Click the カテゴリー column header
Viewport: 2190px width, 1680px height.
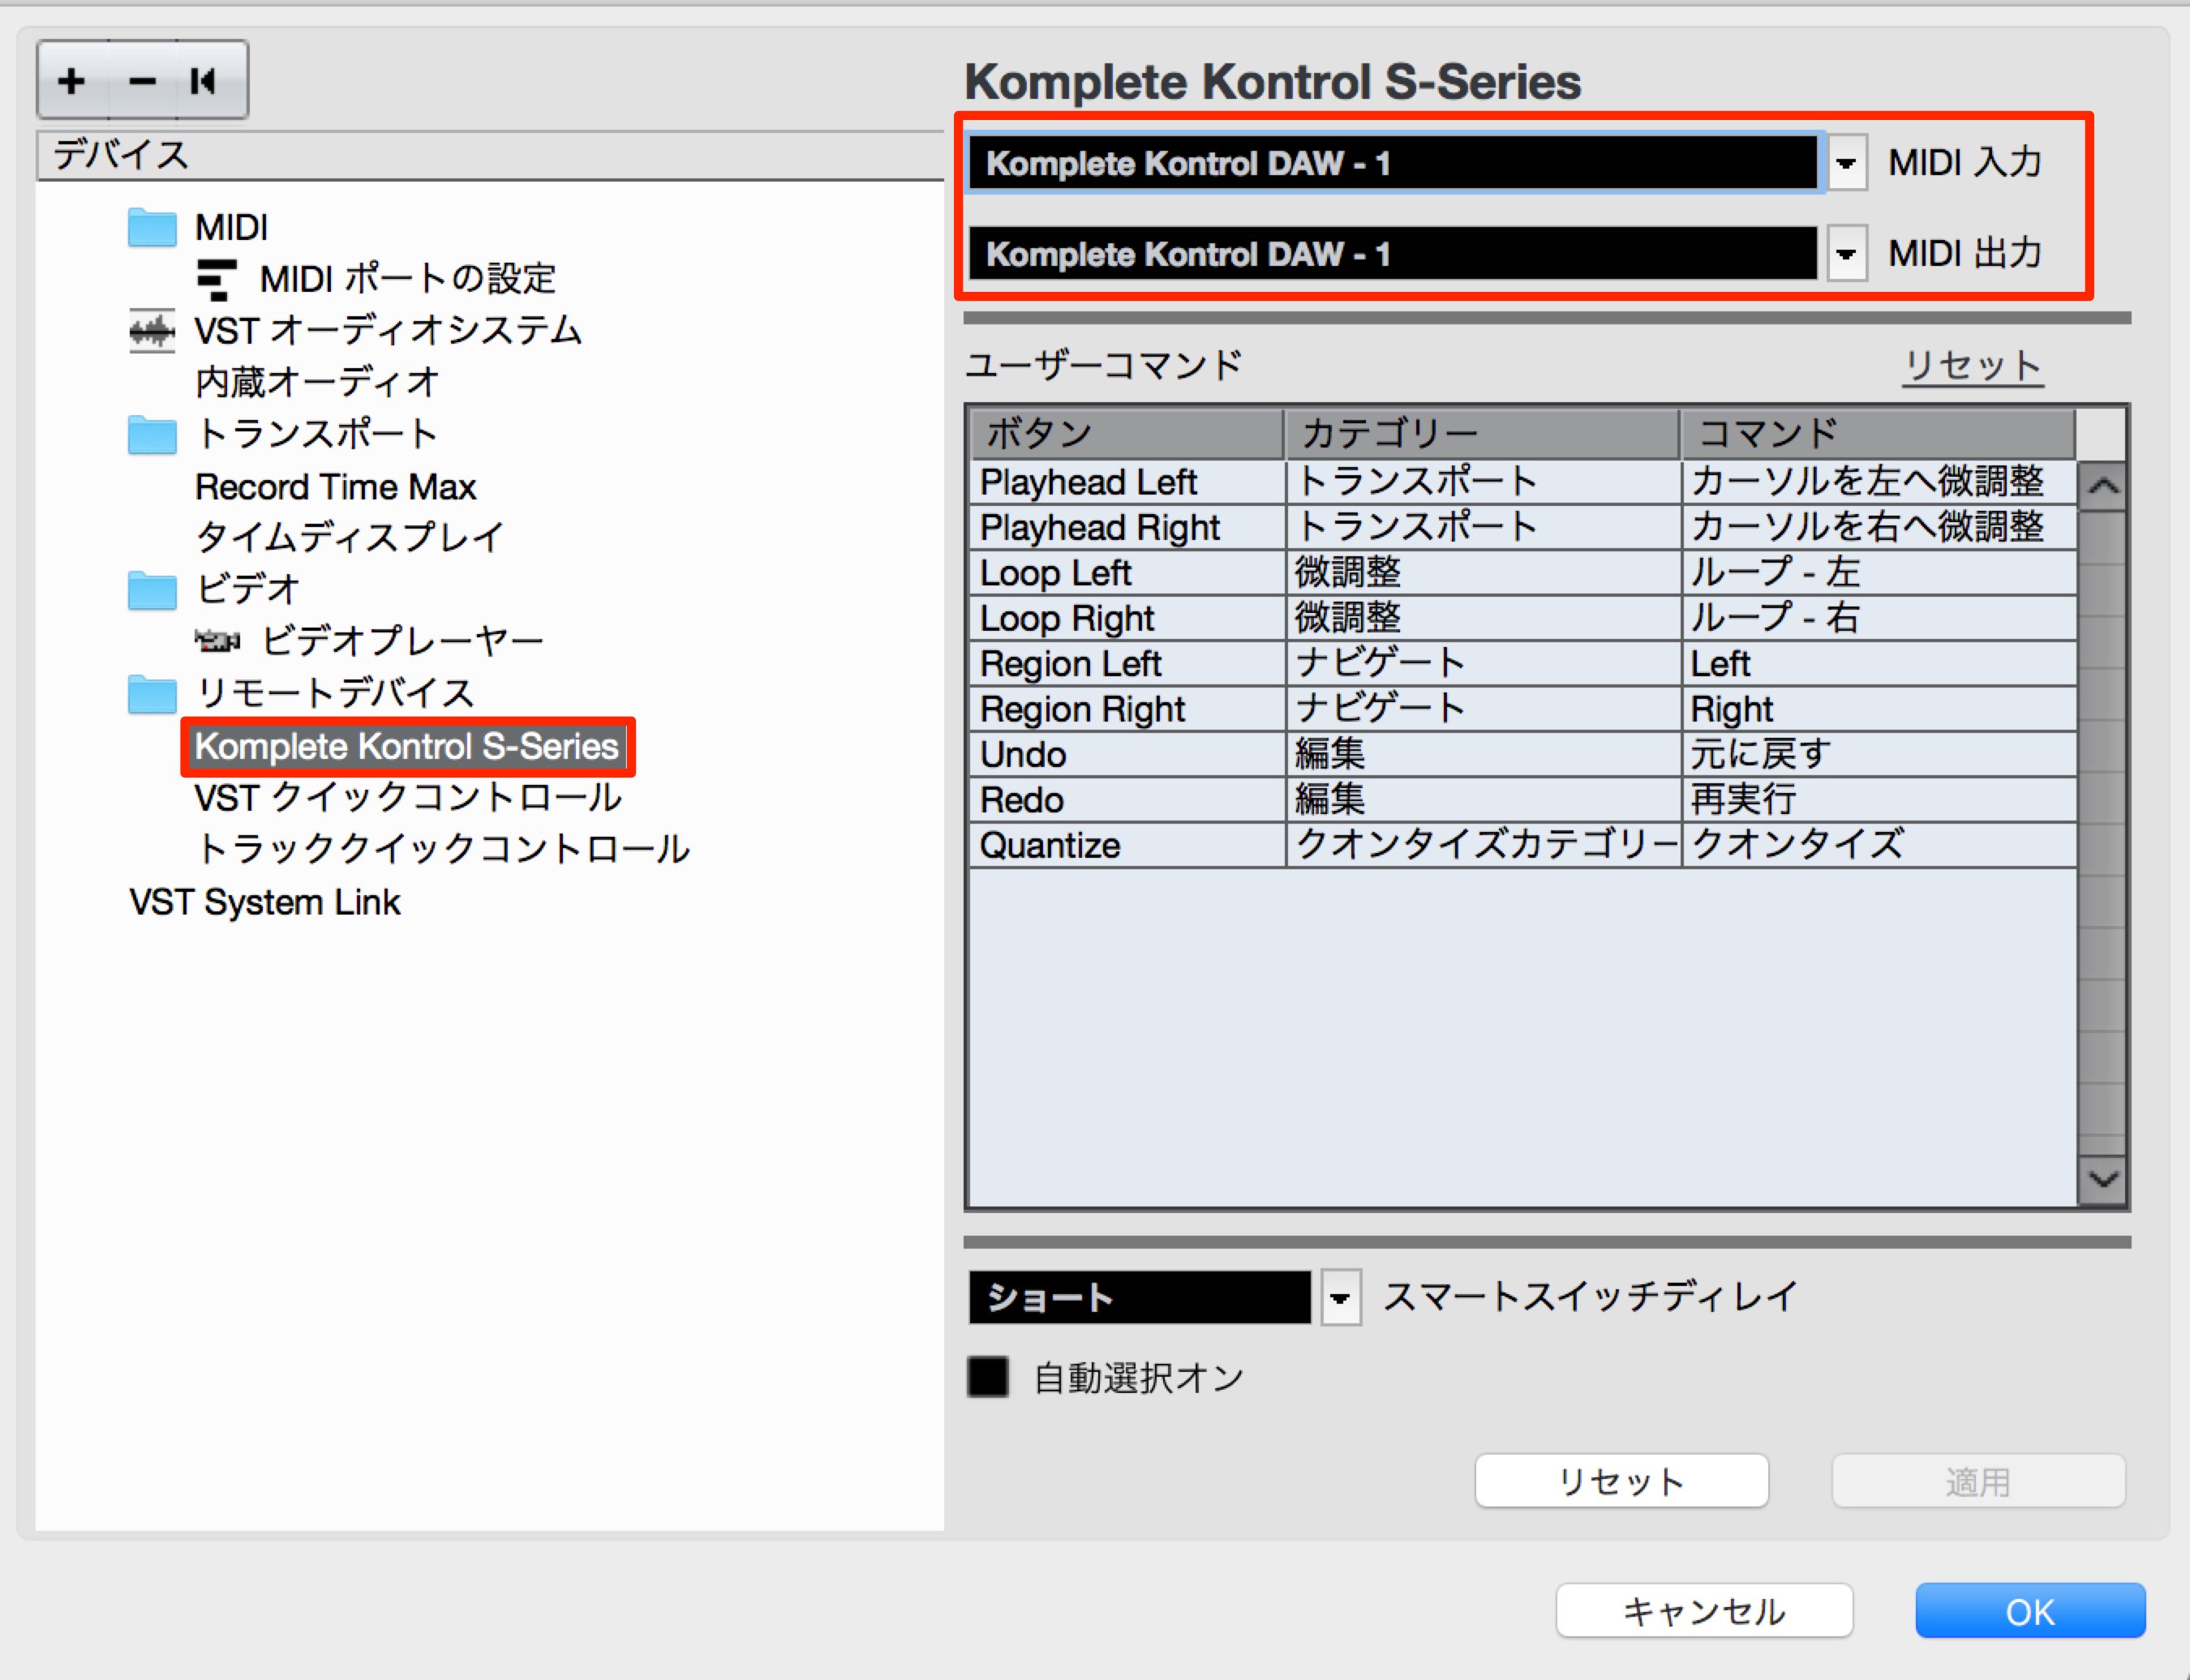click(x=1483, y=434)
